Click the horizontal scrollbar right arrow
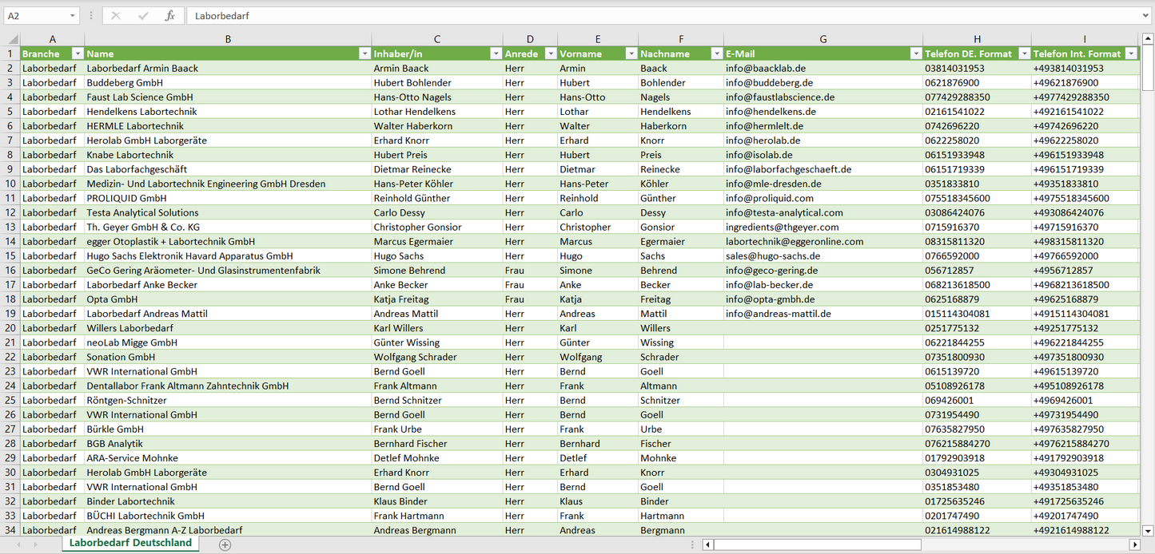Screen dimensions: 1155x554 click(1134, 544)
